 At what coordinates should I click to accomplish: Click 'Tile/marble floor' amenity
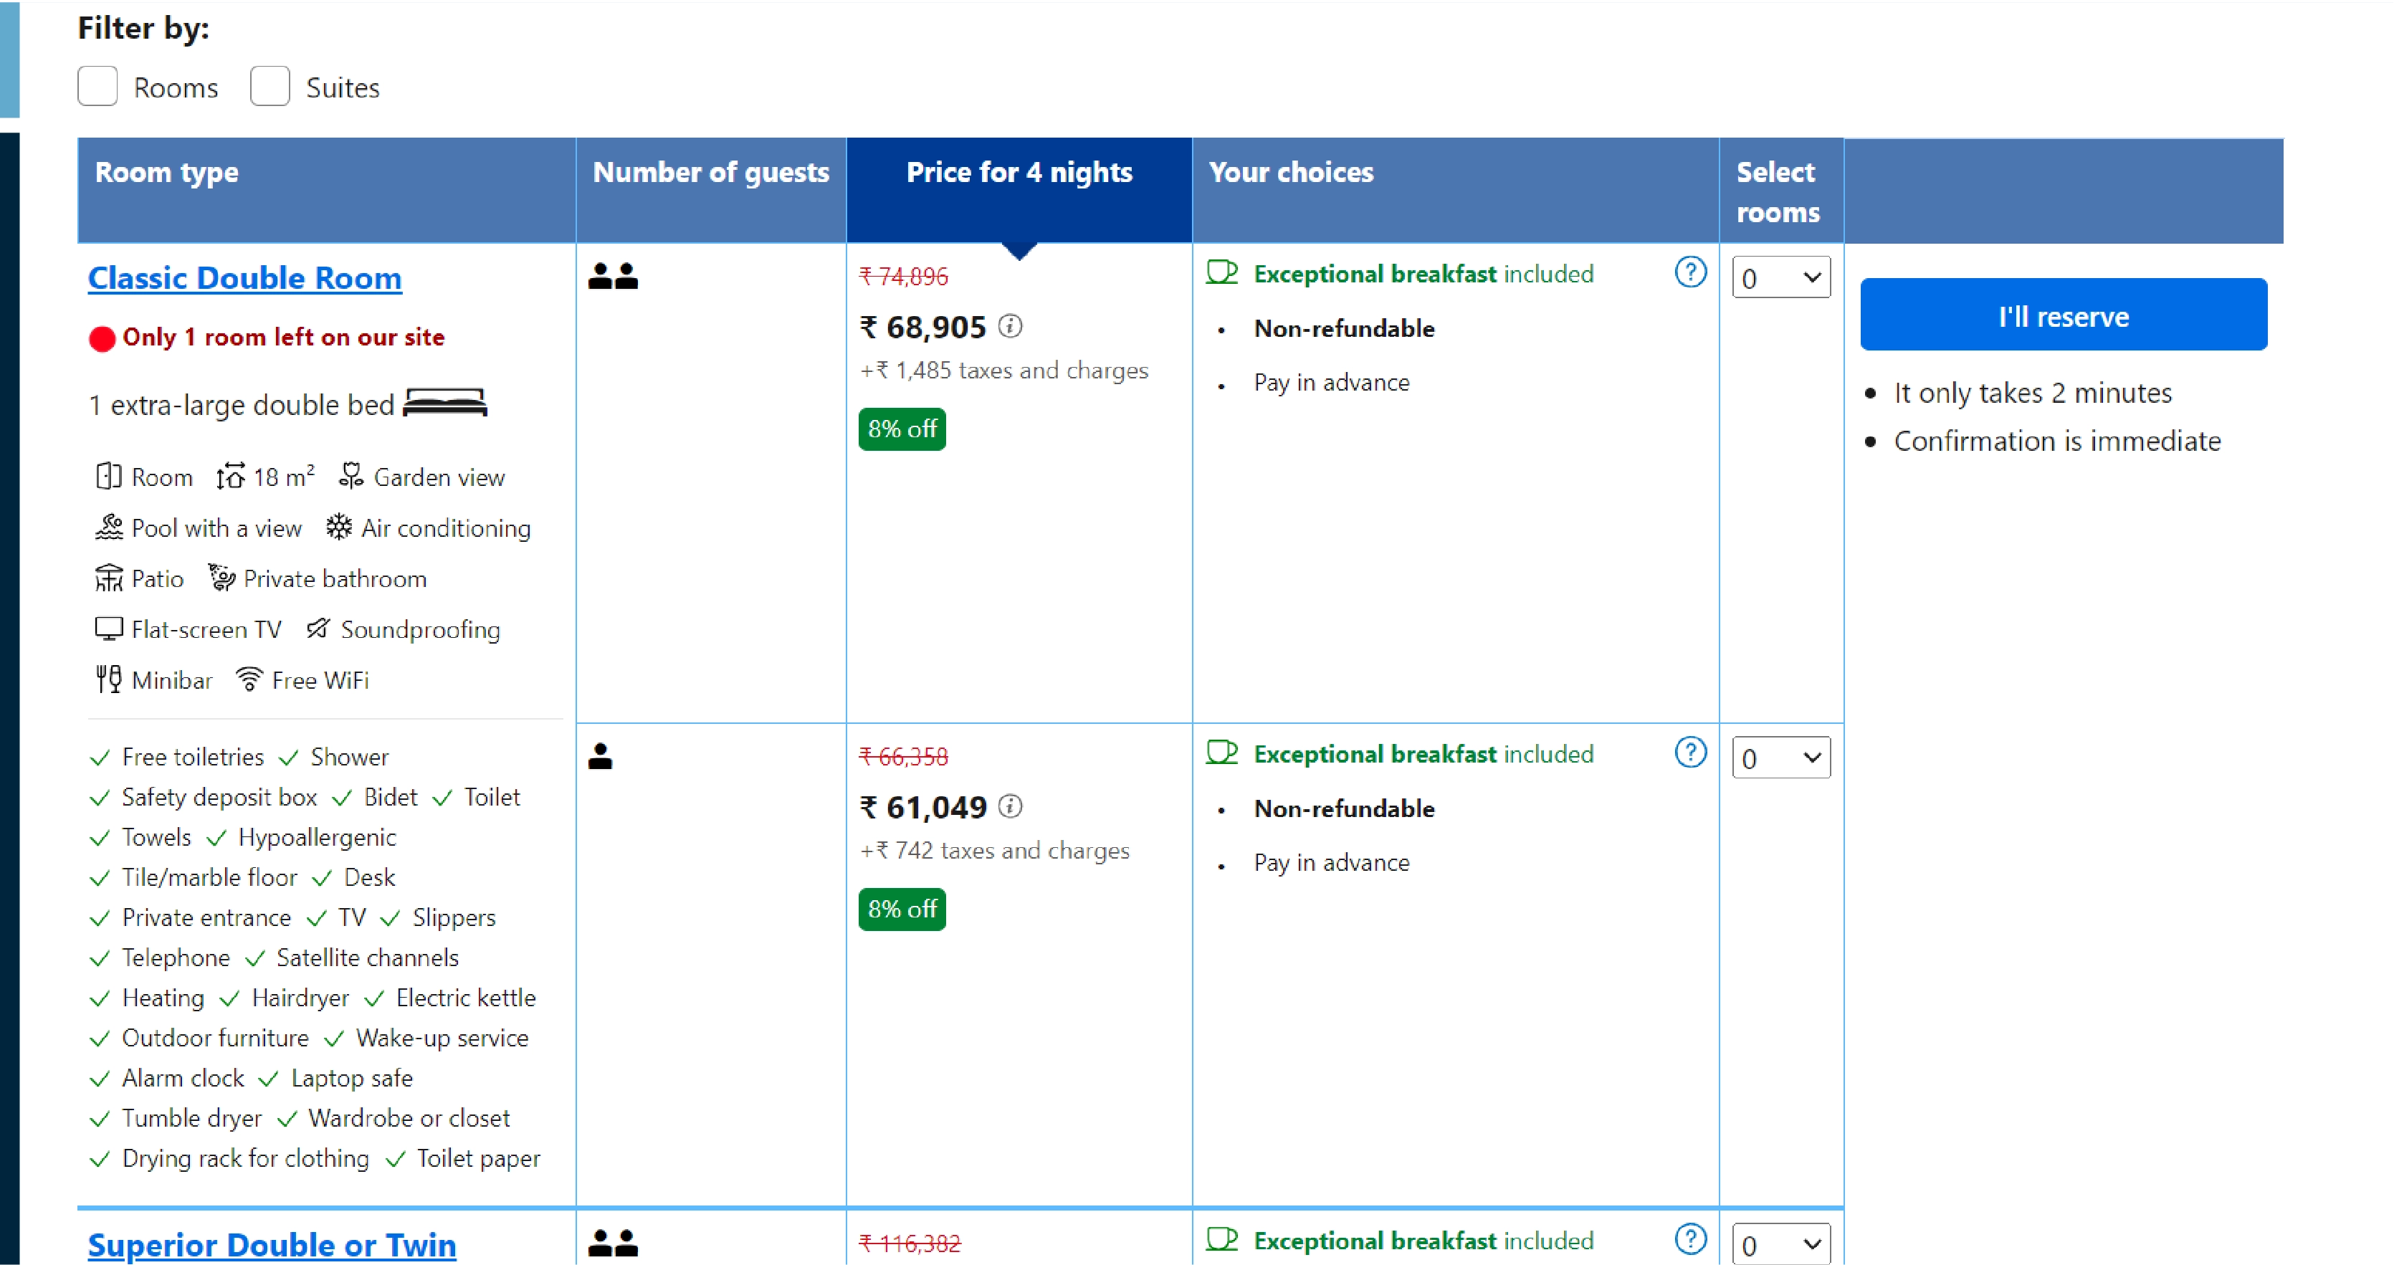[209, 877]
